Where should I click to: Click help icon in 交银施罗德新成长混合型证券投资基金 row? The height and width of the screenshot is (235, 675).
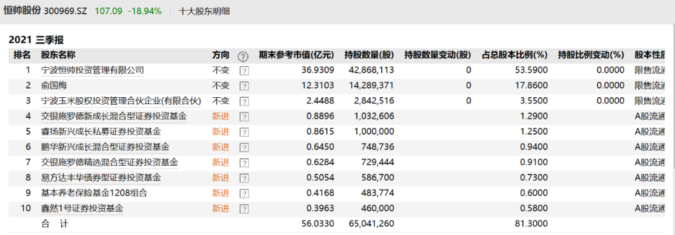pos(244,117)
